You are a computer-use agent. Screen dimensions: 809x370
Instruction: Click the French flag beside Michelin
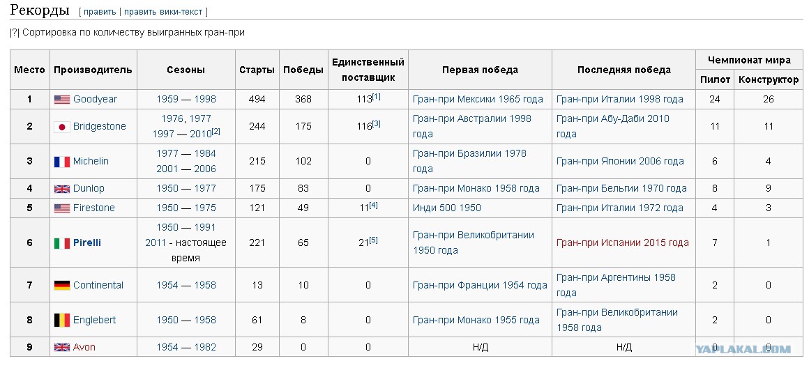tap(62, 162)
